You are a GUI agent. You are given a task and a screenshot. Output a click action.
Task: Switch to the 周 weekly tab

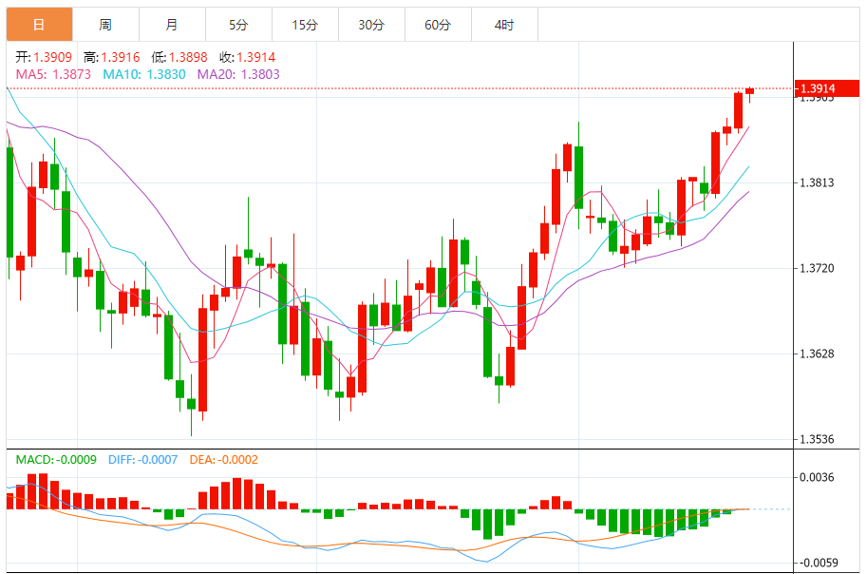pyautogui.click(x=105, y=25)
